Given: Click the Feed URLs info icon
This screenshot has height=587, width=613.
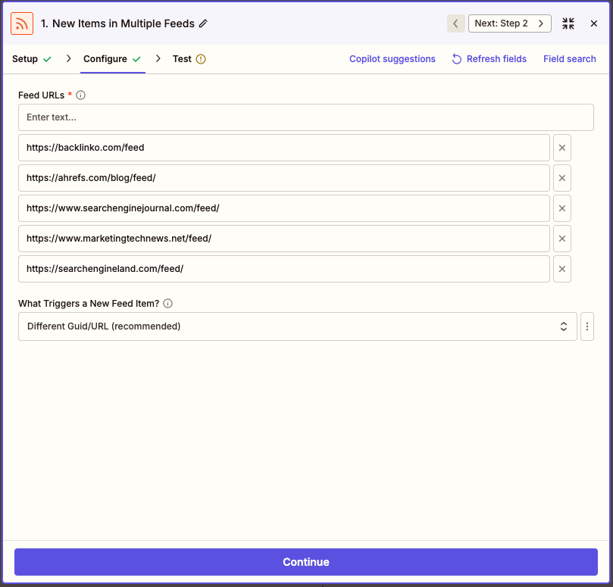Looking at the screenshot, I should click(81, 95).
